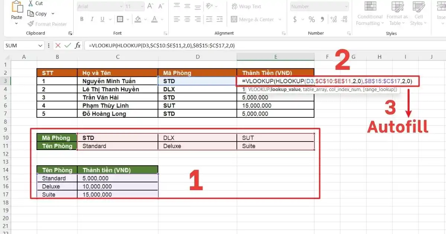Open the Number format dropdown
The width and height of the screenshot is (446, 234).
tap(320, 7)
